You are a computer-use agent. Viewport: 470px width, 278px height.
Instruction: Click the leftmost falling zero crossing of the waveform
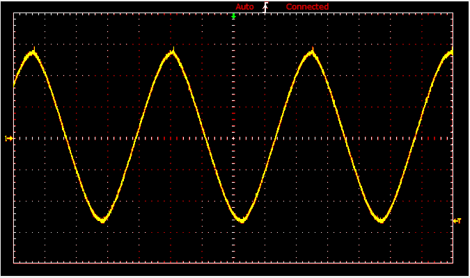click(67, 138)
